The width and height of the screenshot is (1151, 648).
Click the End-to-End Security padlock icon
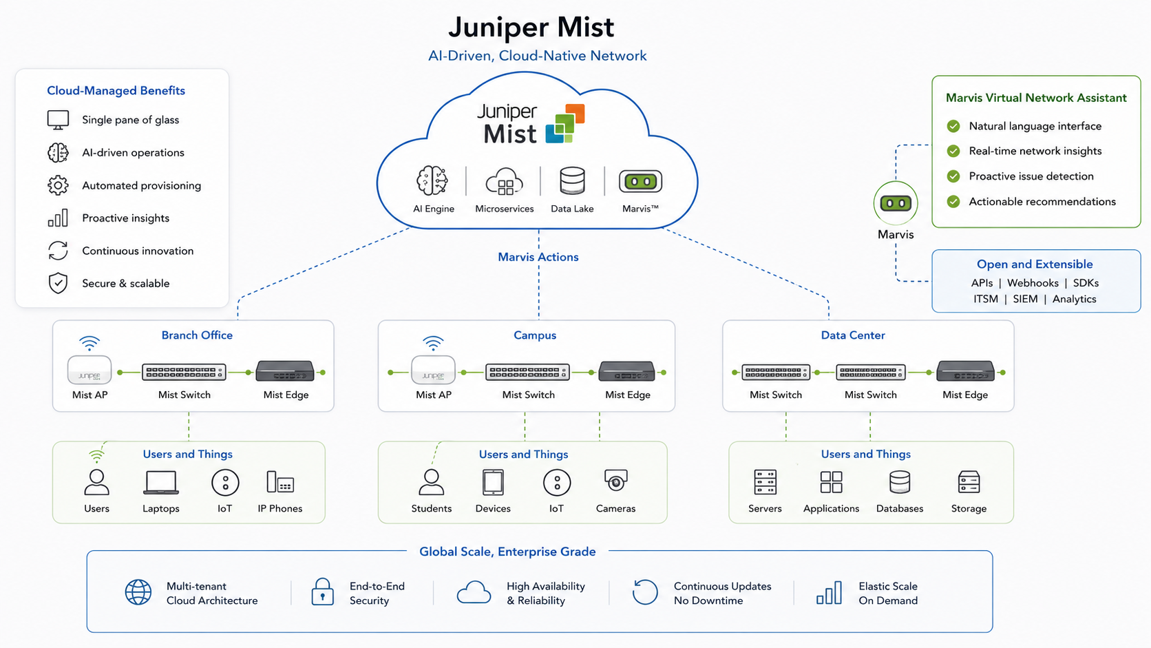322,592
